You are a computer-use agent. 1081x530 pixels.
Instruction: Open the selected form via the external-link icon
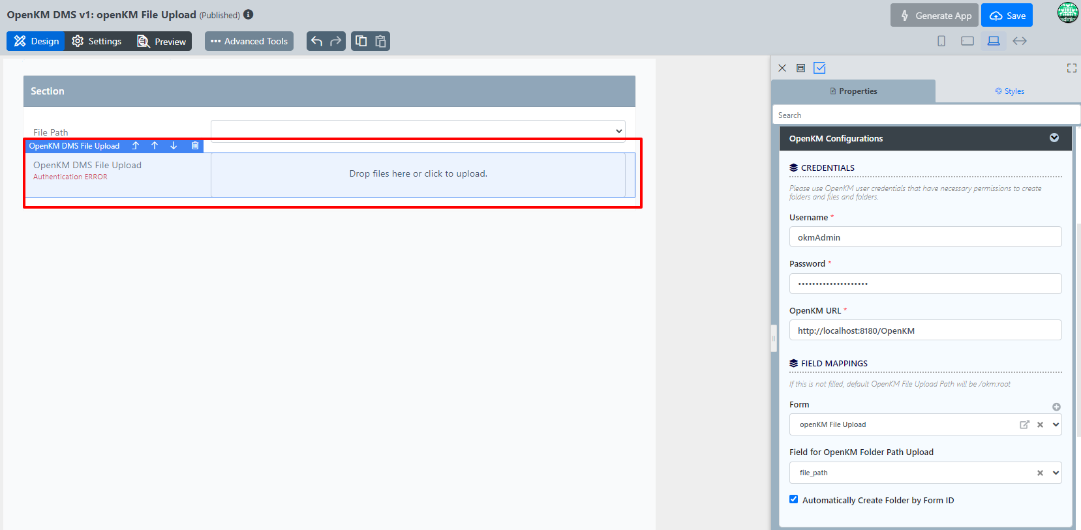click(x=1024, y=424)
